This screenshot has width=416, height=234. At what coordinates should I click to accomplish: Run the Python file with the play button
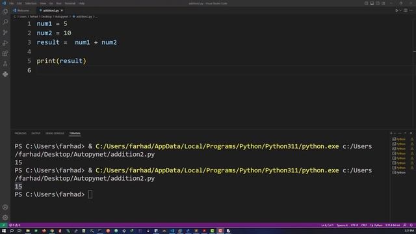tap(396, 10)
